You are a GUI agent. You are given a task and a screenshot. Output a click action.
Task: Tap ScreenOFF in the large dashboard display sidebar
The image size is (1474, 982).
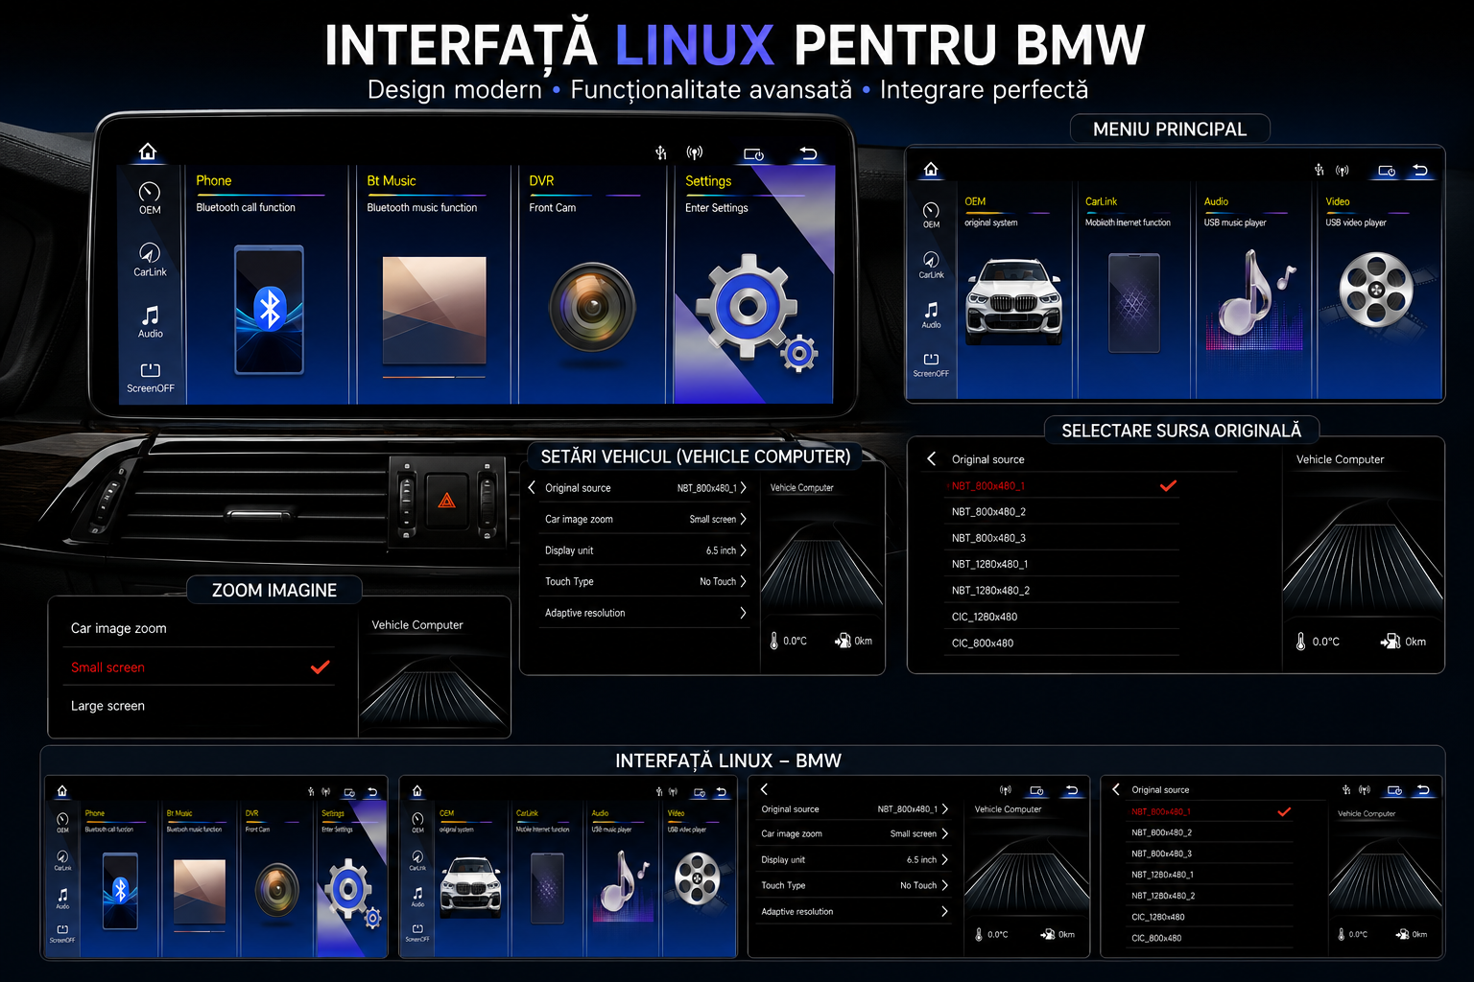coord(151,378)
